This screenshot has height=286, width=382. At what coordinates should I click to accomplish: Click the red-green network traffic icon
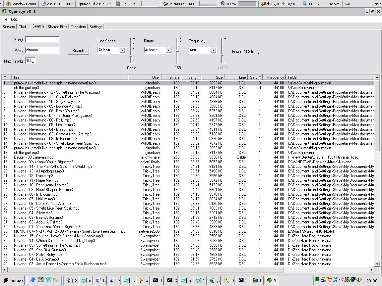point(263,4)
